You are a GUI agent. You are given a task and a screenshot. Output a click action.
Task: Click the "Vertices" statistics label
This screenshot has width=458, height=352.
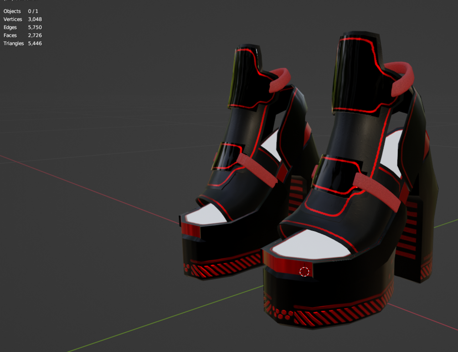pos(13,19)
